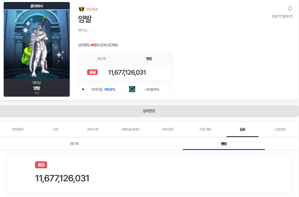
Task: View the 스킬정보 tab
Action: click(280, 129)
